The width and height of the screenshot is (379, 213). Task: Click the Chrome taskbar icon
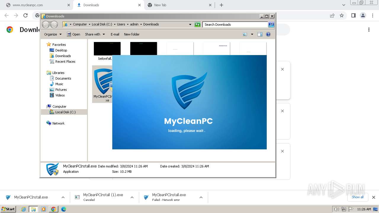coord(53,209)
